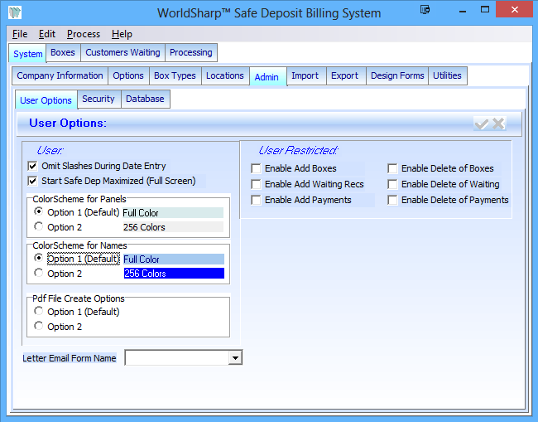Click the blue 256 Colors names swatch
This screenshot has width=538, height=422.
coord(174,274)
